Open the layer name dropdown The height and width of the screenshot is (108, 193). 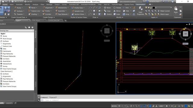click(171, 7)
